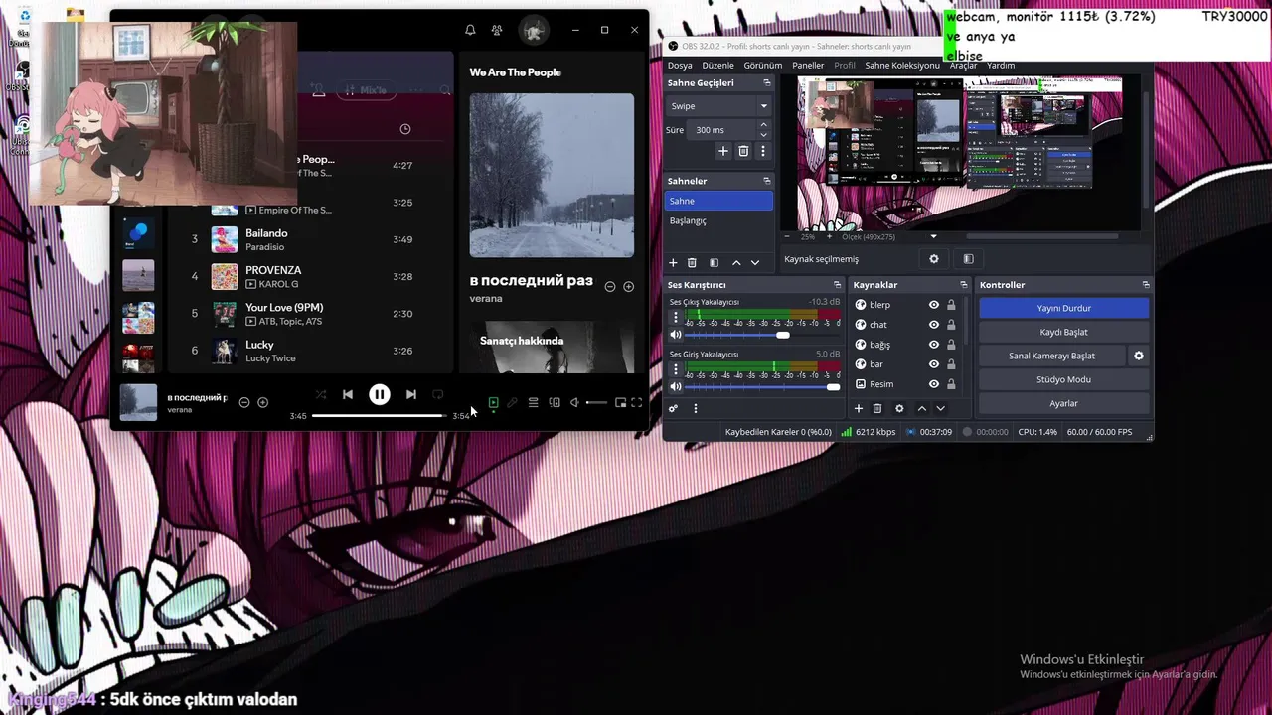Toggle Now Playing view button in Spotify
1272x715 pixels.
click(493, 402)
